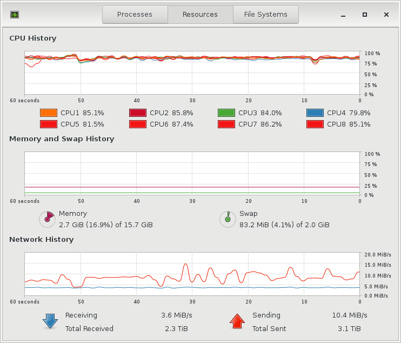Click the red Sending arrow icon
The height and width of the screenshot is (343, 401).
coord(237,321)
